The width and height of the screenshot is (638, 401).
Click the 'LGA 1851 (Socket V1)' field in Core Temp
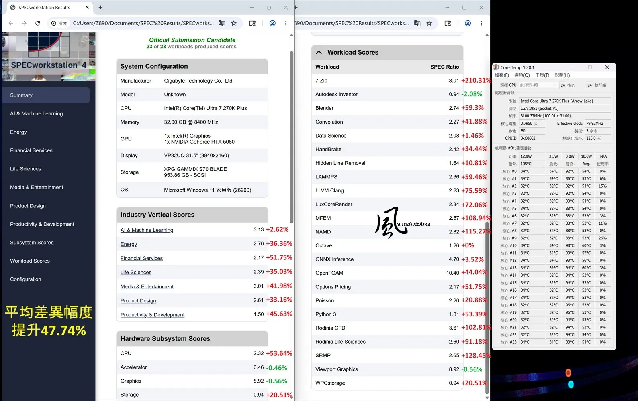click(x=565, y=108)
